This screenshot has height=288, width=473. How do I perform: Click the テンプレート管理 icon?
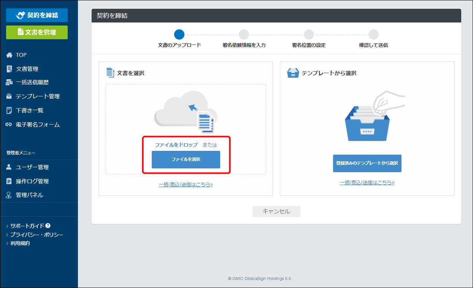tap(10, 96)
